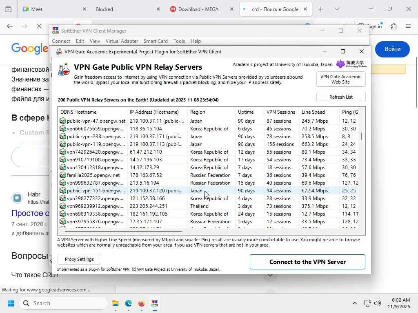
Task: Open SoftEther VPN Client from taskbar
Action: click(x=155, y=303)
